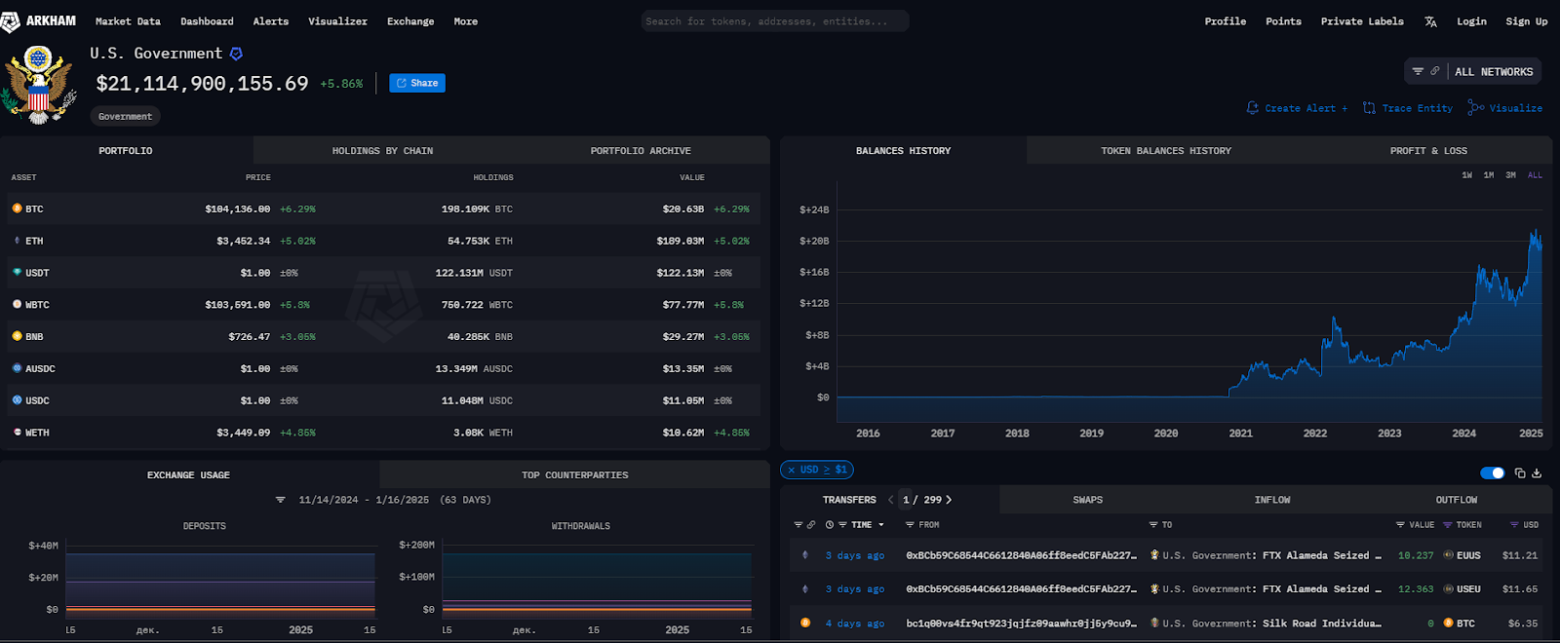Click the Login link
1560x643 pixels.
[1471, 21]
